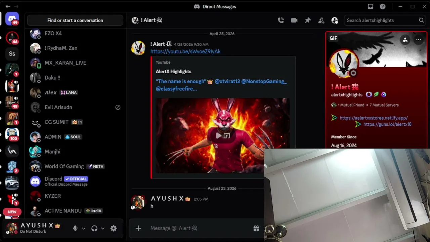Open ! RydhaM. Zen conversation
Image resolution: width=430 pixels, height=242 pixels.
(x=75, y=48)
